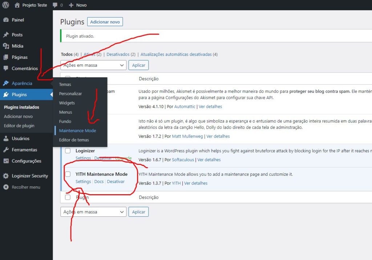This screenshot has height=260, width=372.
Task: Open Personalizar in the Aparência submenu
Action: pyautogui.click(x=70, y=94)
